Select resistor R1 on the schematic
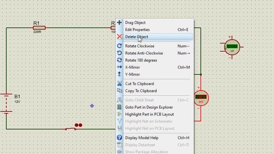 39,28
